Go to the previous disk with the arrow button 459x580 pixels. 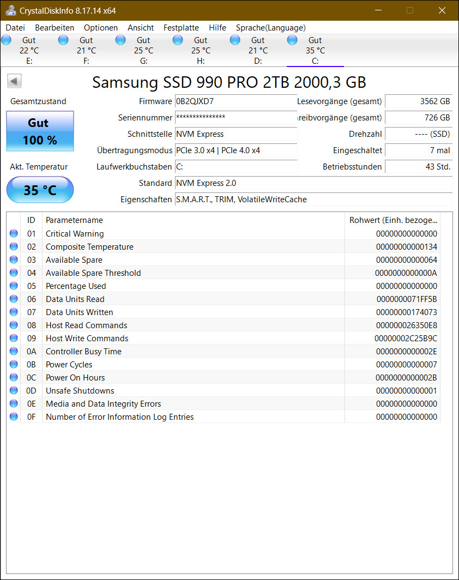(14, 81)
